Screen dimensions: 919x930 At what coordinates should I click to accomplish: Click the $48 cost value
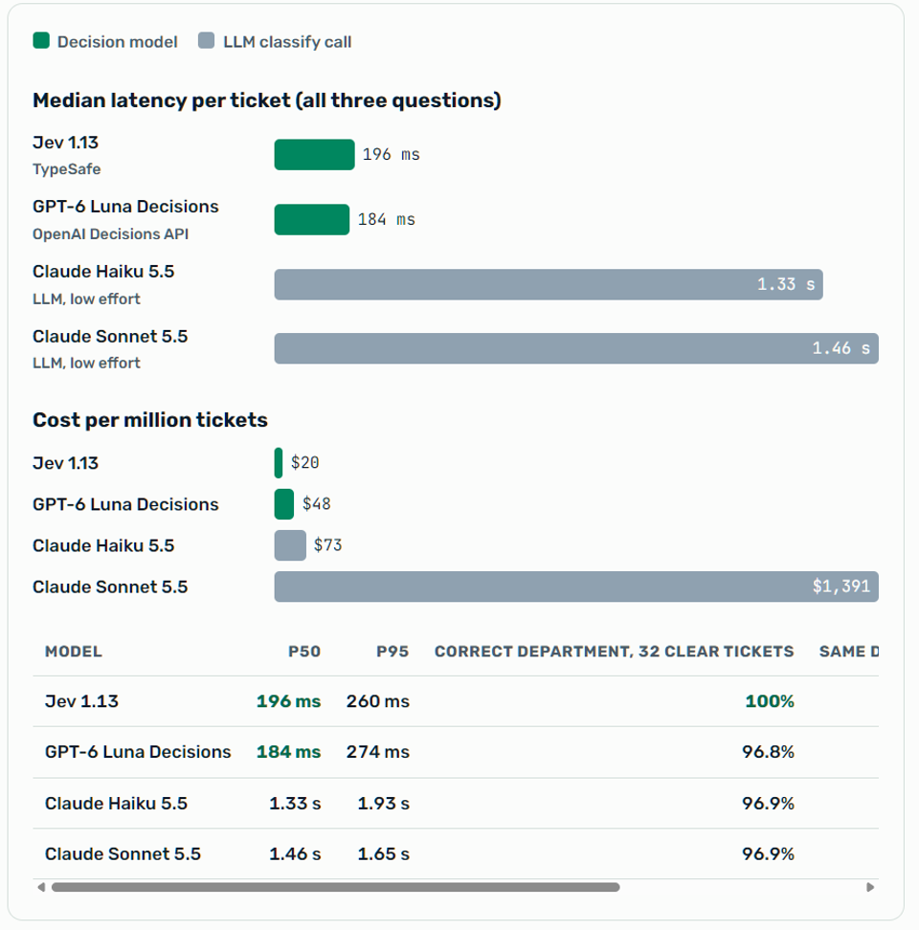[x=317, y=504]
